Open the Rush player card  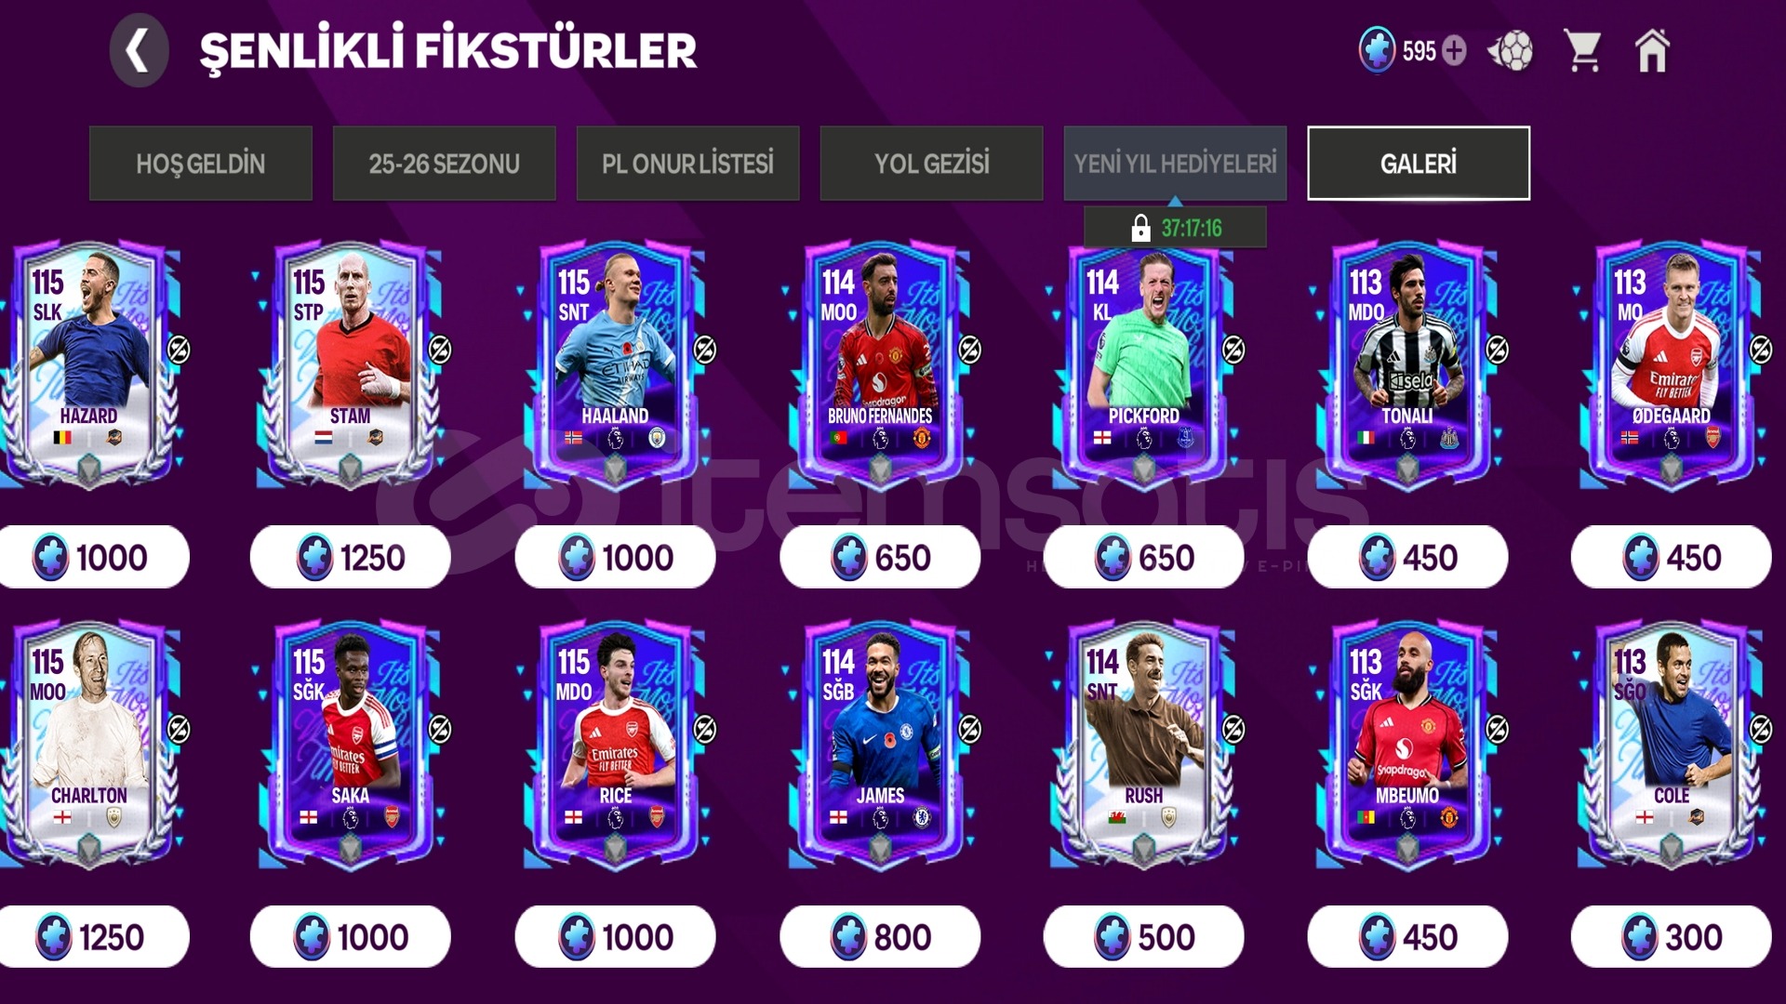[1143, 744]
